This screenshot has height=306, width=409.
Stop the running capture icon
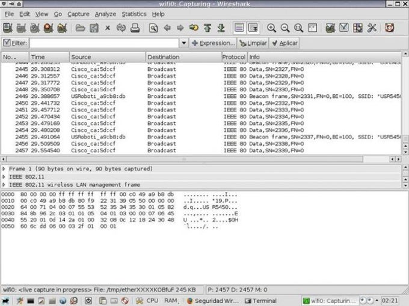click(x=49, y=28)
